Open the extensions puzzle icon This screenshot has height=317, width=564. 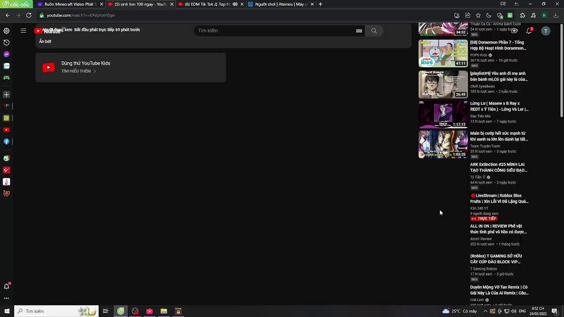pos(523,15)
